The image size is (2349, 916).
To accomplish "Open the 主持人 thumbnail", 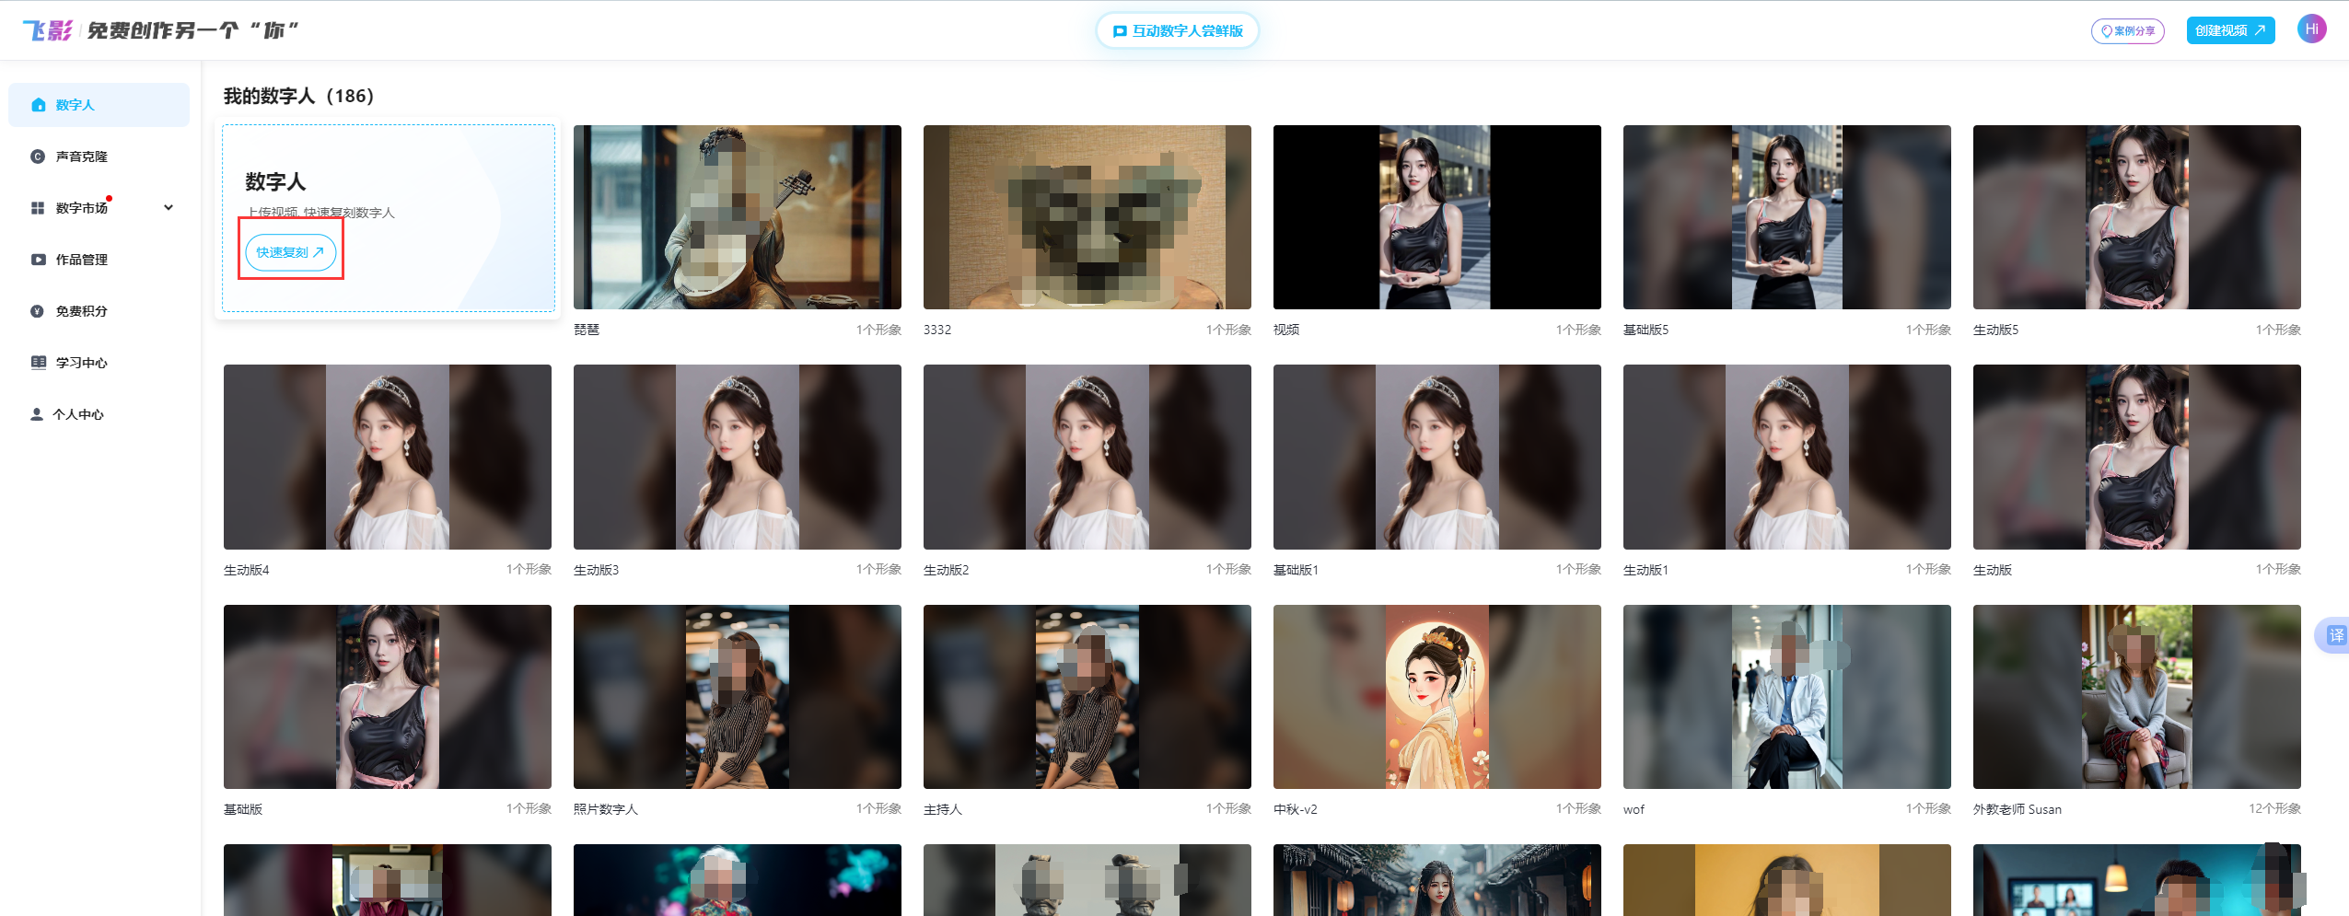I will (x=1087, y=697).
